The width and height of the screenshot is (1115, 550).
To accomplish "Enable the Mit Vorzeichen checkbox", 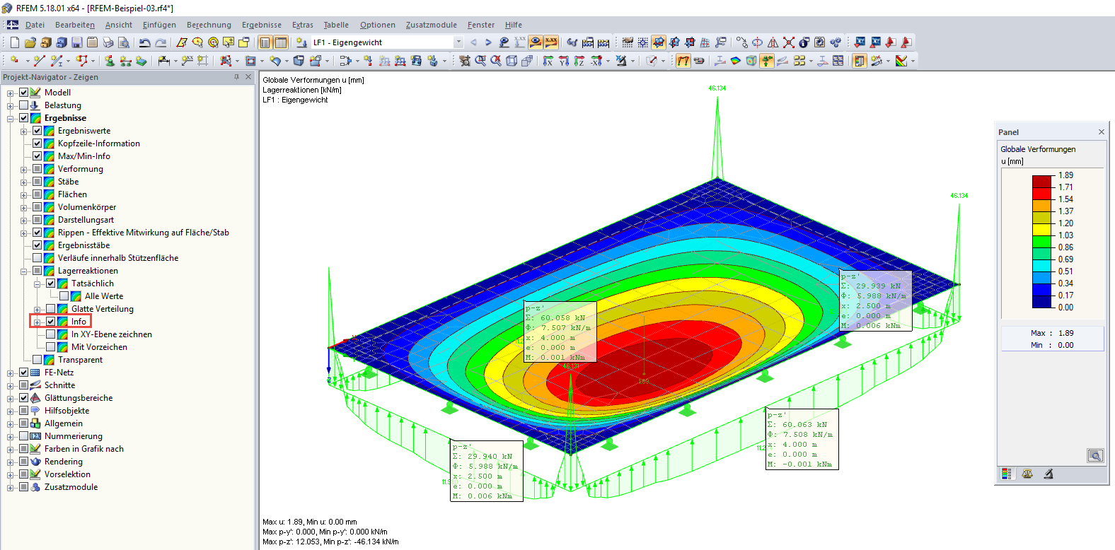I will [x=50, y=347].
